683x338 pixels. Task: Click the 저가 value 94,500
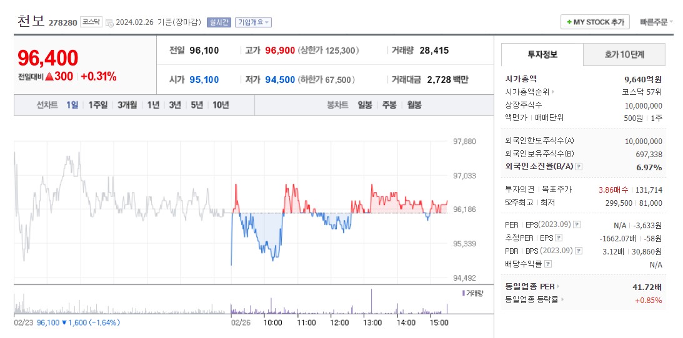[x=280, y=79]
